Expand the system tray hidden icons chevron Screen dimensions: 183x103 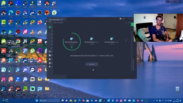click(x=154, y=100)
